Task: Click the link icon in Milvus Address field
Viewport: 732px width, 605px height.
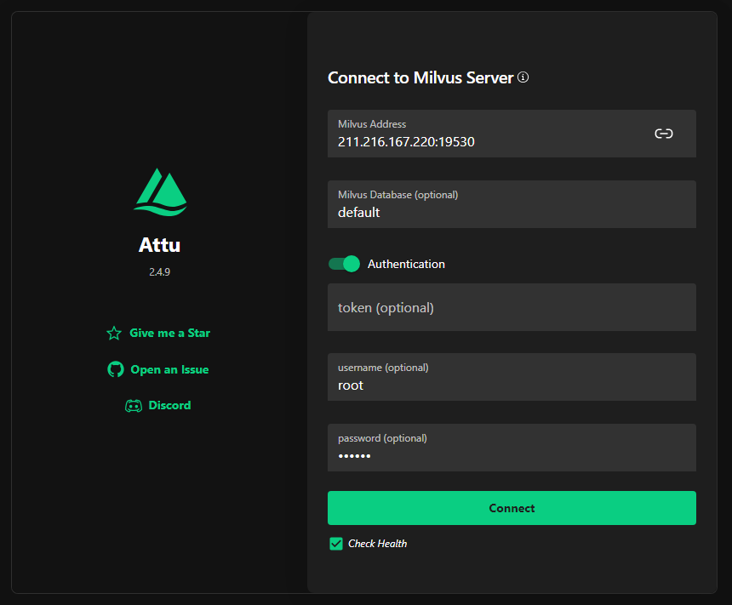Action: point(663,134)
